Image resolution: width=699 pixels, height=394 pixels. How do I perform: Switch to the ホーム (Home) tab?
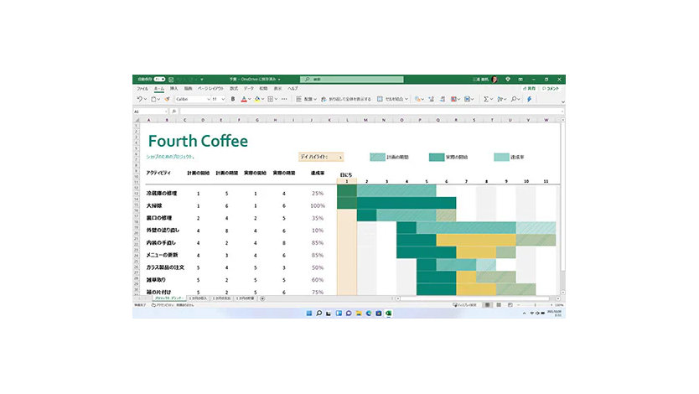(159, 89)
